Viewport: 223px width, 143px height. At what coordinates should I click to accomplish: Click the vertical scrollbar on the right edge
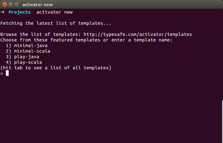pos(222,121)
